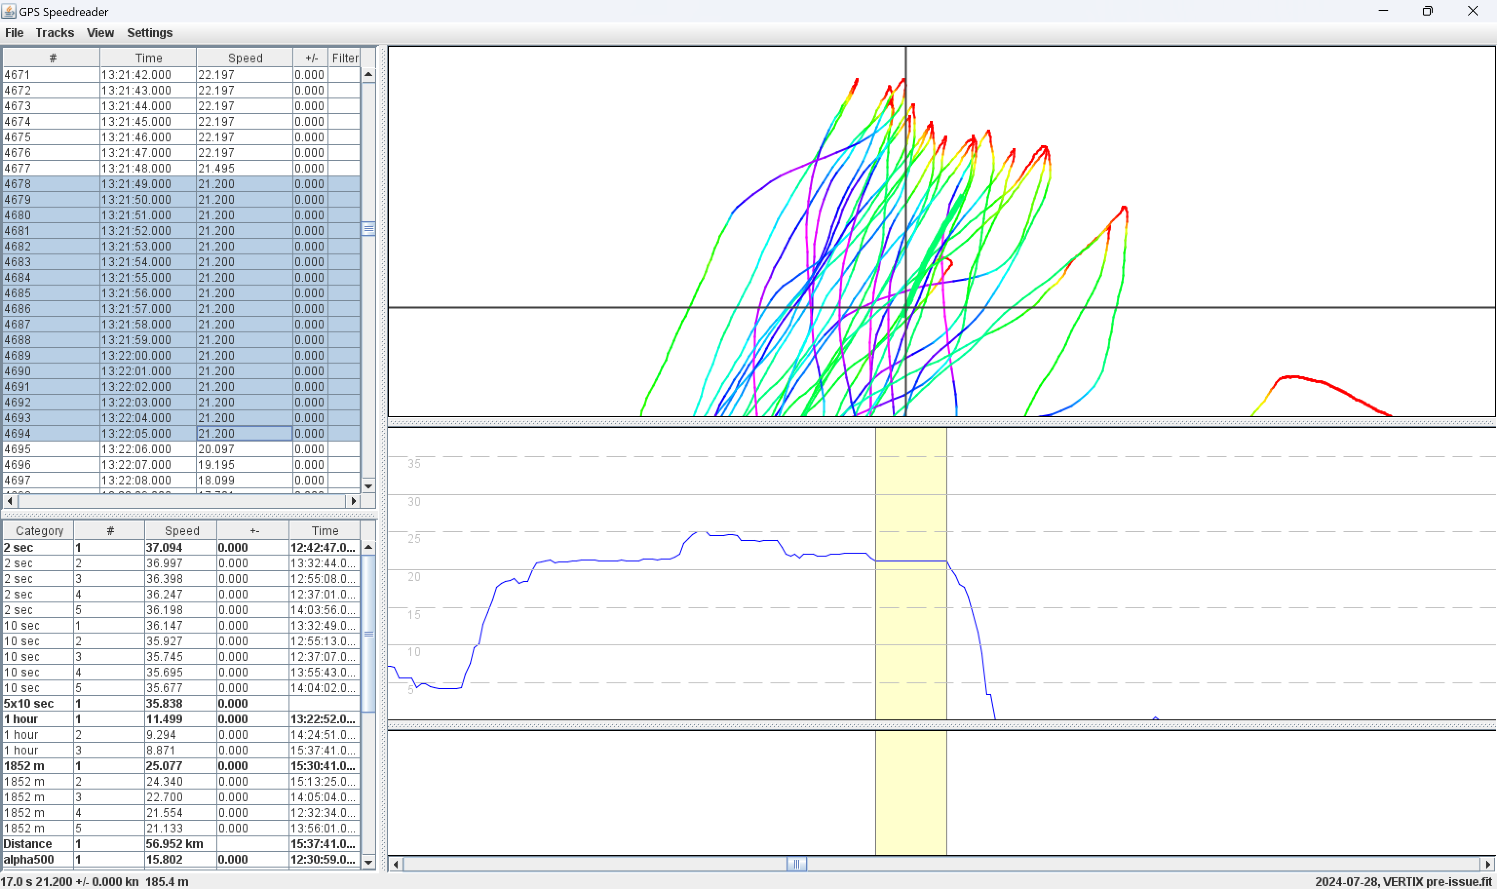Image resolution: width=1497 pixels, height=889 pixels.
Task: Select the 5x10 sec result row
Action: pos(181,703)
